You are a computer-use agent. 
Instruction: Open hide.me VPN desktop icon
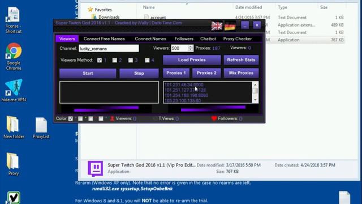tap(14, 91)
